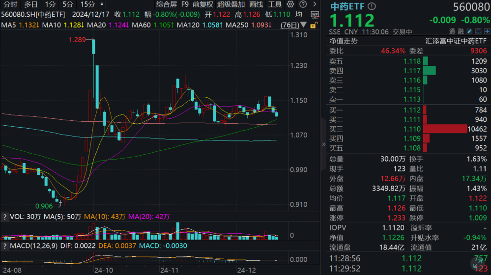Click the expand arrow icon at bottom-right corner
Viewport: 491px width, 275px height.
pos(477,264)
